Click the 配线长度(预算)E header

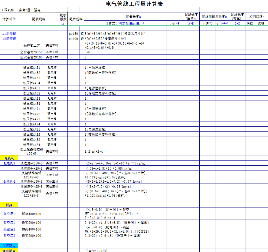click(x=237, y=17)
